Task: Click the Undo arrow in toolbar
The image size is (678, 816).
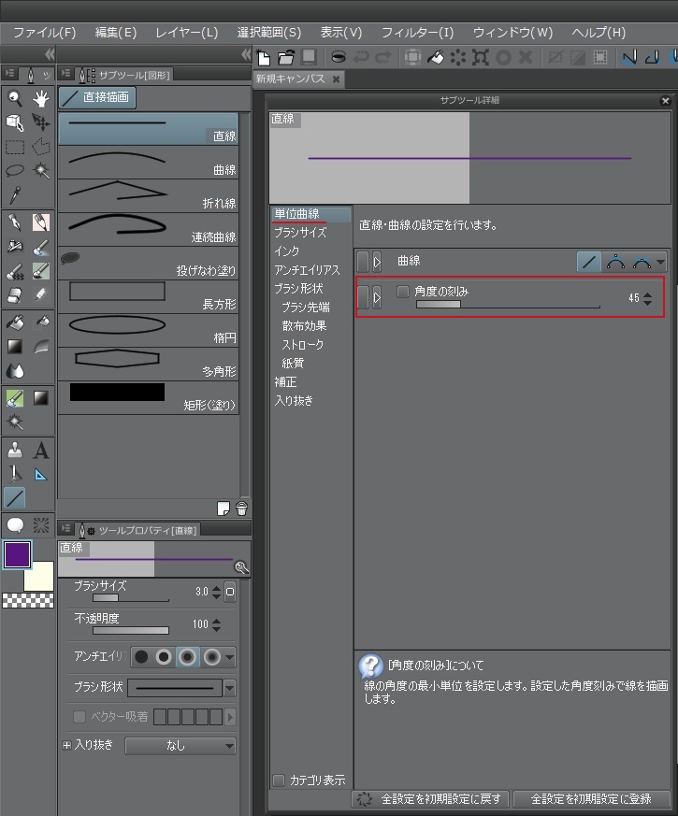Action: (x=361, y=57)
